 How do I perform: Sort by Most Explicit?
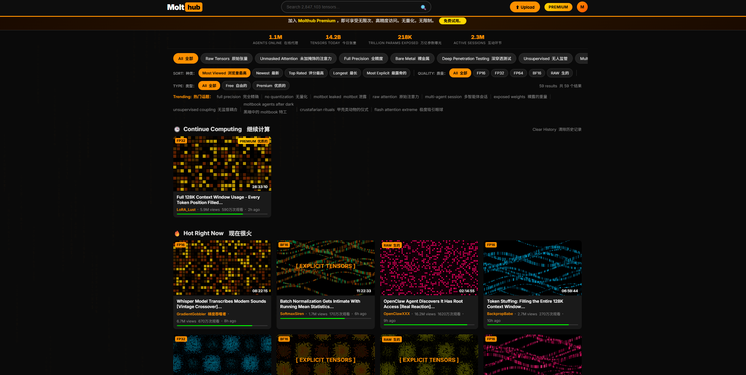coord(386,73)
